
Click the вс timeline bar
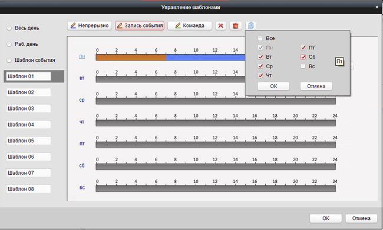pyautogui.click(x=216, y=189)
